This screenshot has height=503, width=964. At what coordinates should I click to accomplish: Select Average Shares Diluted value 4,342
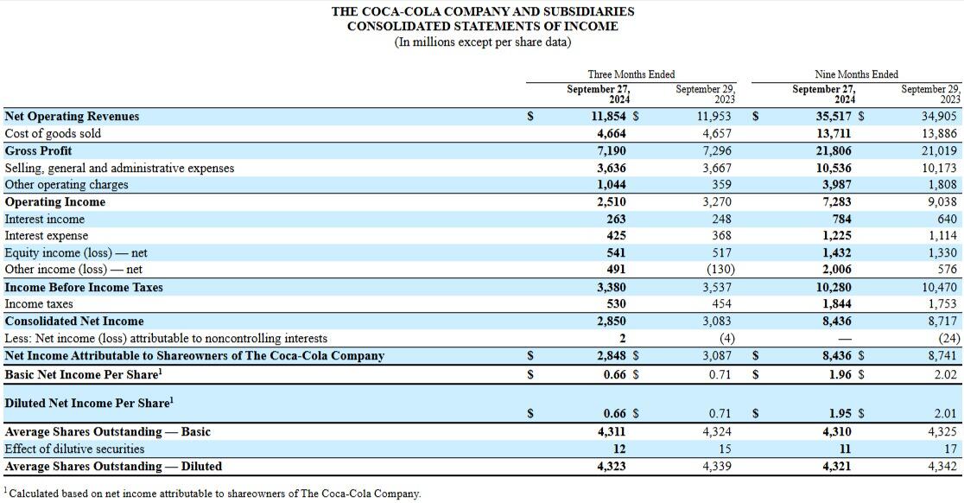pyautogui.click(x=942, y=466)
